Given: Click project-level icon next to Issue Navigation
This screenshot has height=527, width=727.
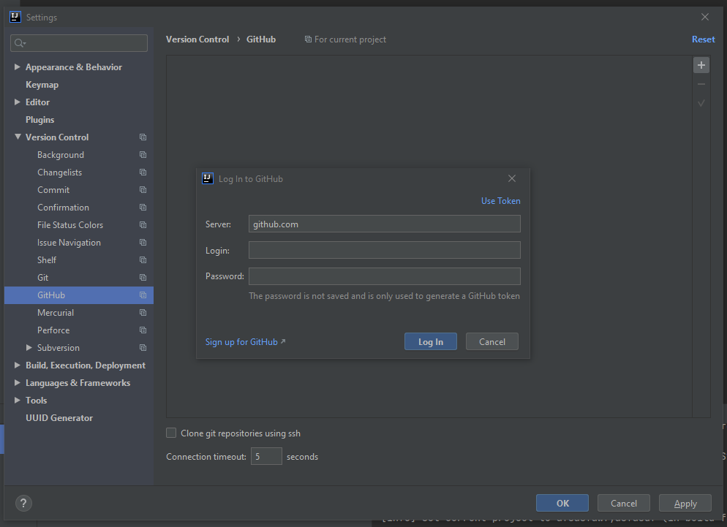Looking at the screenshot, I should click(143, 243).
